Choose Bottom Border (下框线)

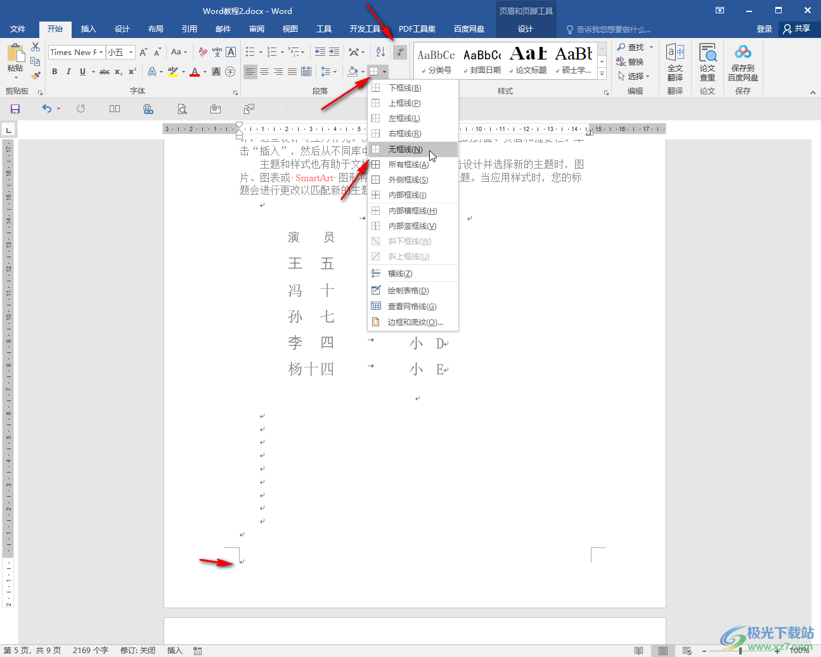click(413, 88)
